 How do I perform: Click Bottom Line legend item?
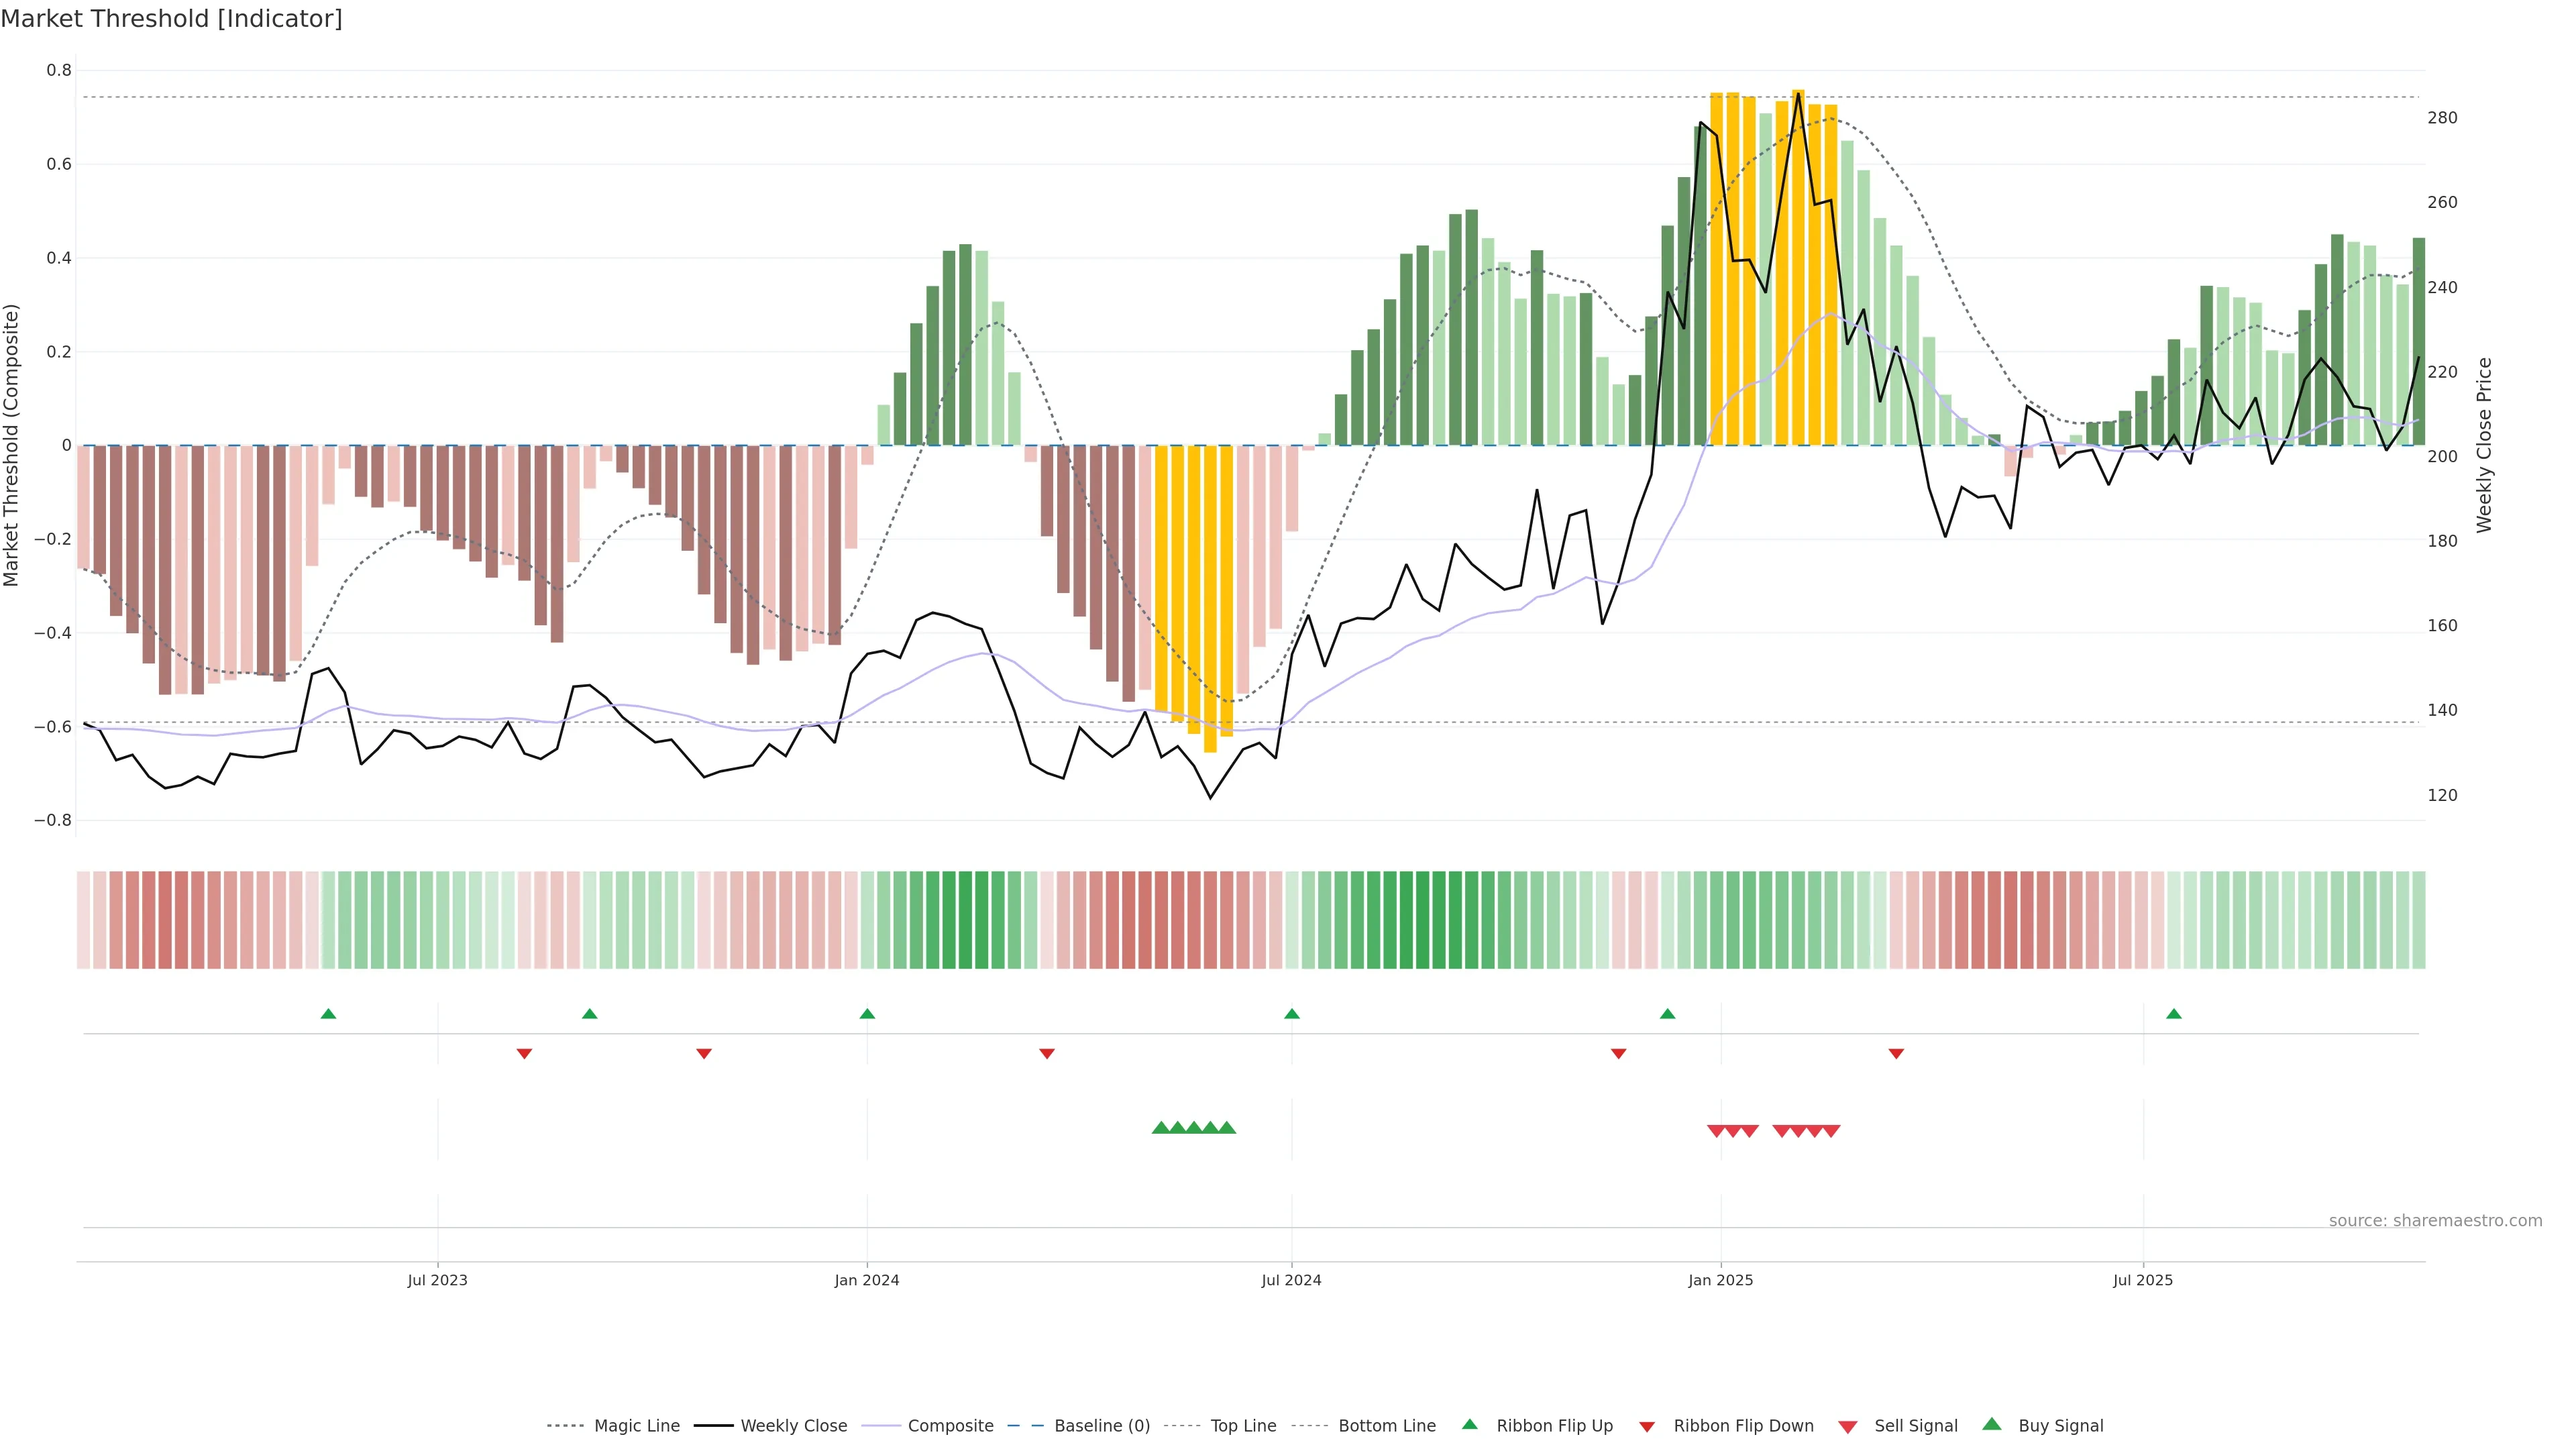[x=1386, y=1426]
